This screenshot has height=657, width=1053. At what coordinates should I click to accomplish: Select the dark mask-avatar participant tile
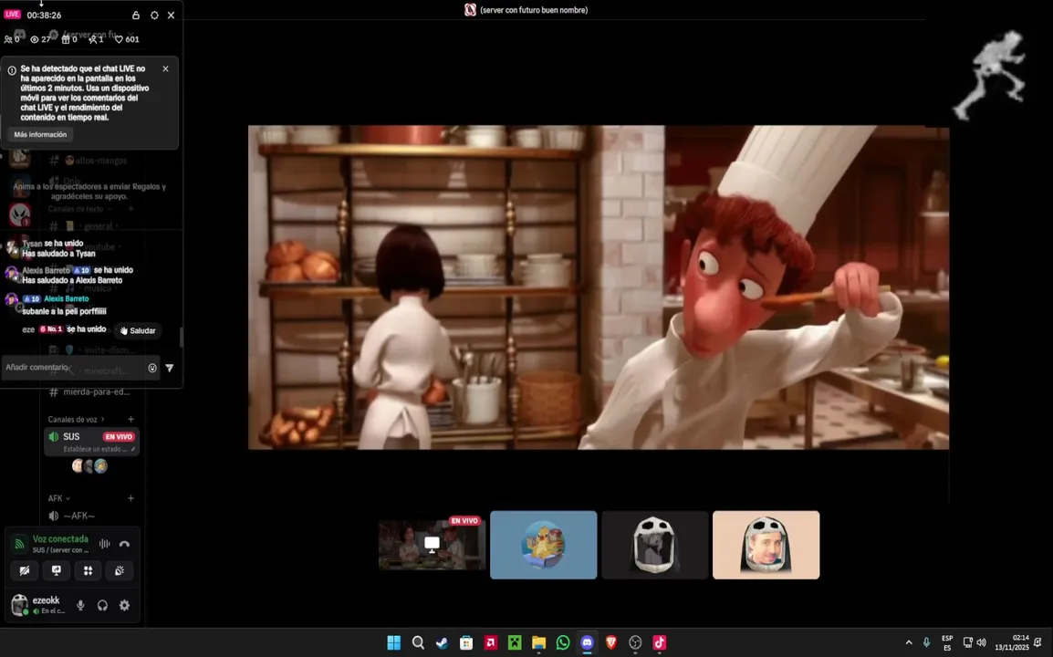(655, 545)
